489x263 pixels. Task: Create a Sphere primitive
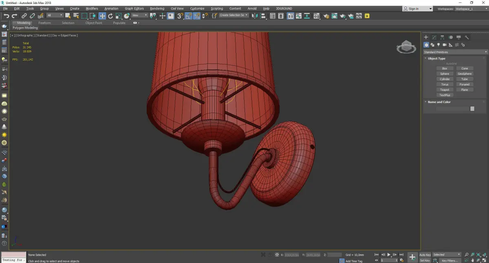[445, 74]
